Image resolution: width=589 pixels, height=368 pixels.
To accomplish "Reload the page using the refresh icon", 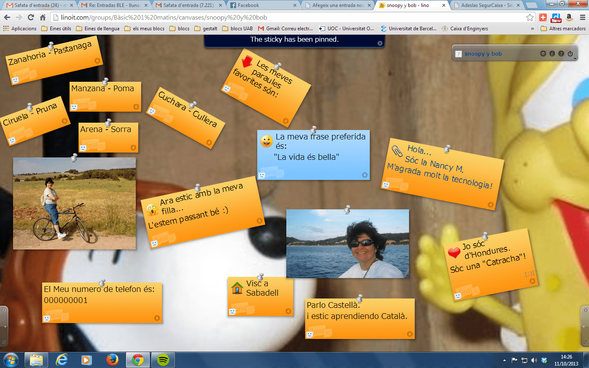I will 31,18.
